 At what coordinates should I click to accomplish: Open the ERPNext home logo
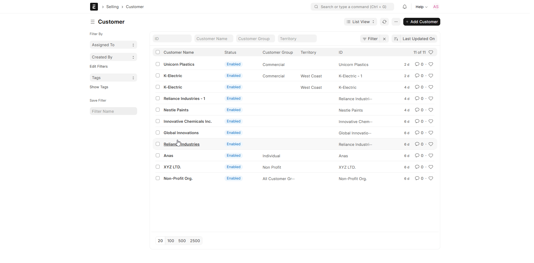click(x=94, y=7)
